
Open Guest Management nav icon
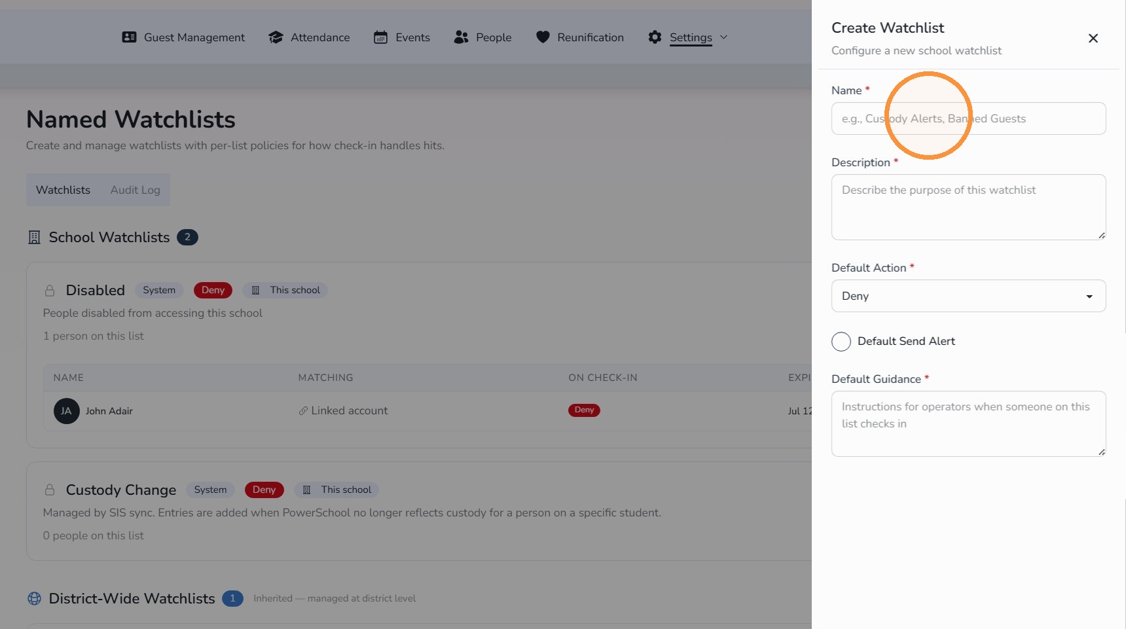point(130,37)
